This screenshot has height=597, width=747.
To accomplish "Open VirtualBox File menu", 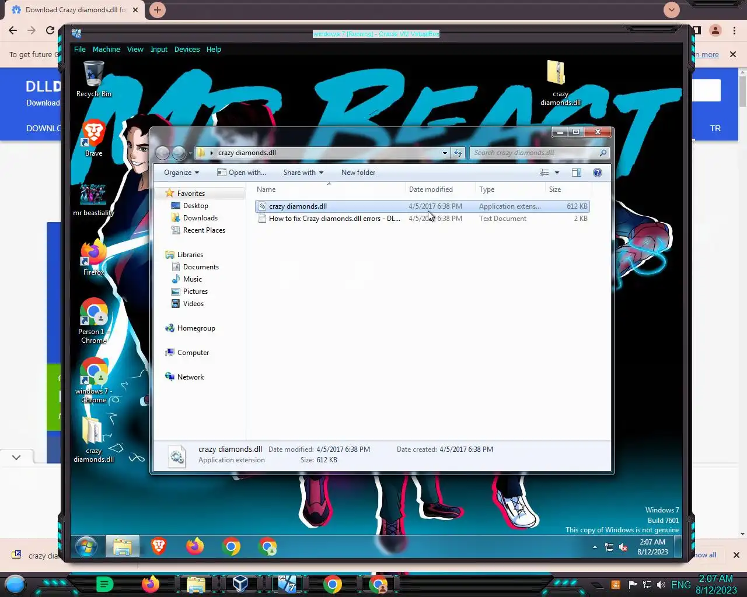I will coord(80,50).
